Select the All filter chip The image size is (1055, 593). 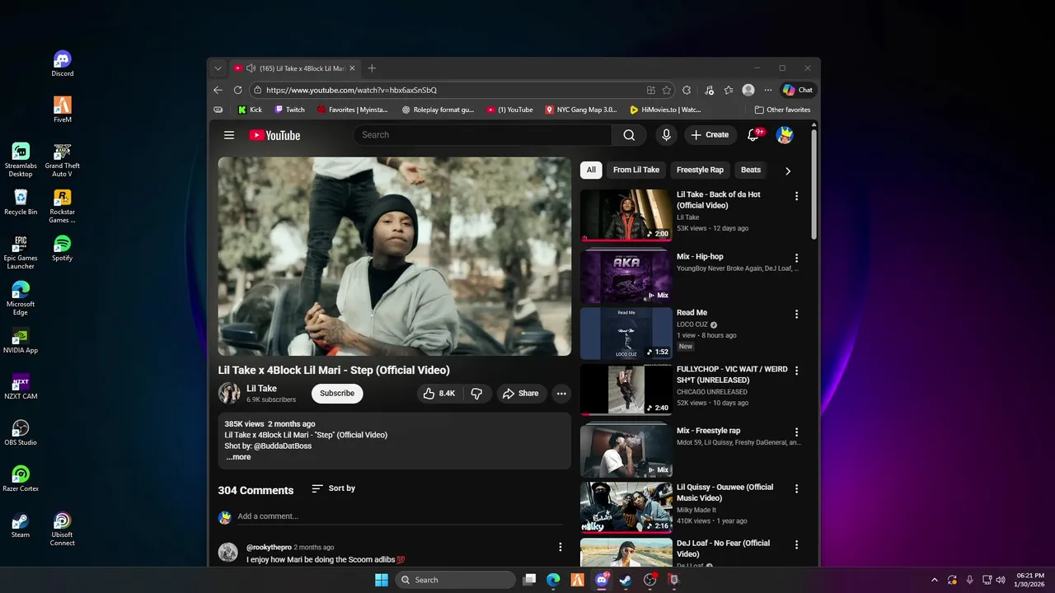[x=591, y=170]
